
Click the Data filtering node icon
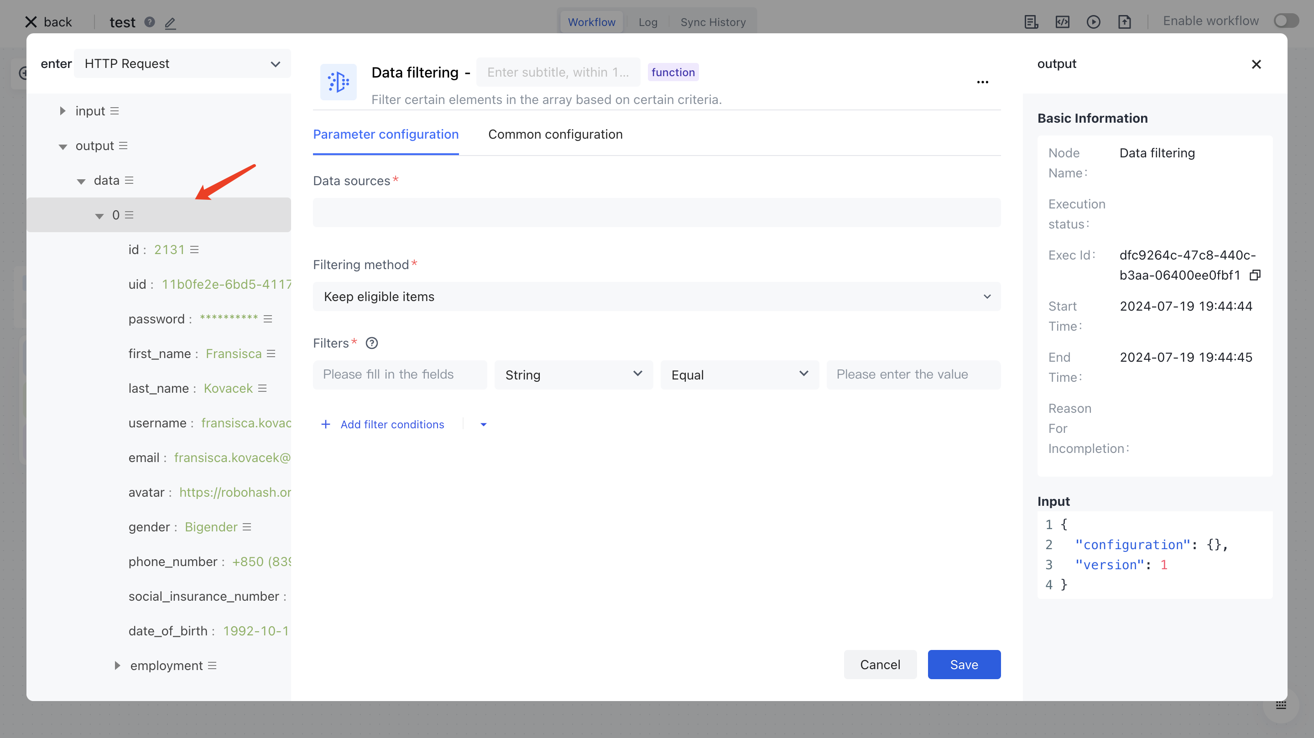(338, 82)
